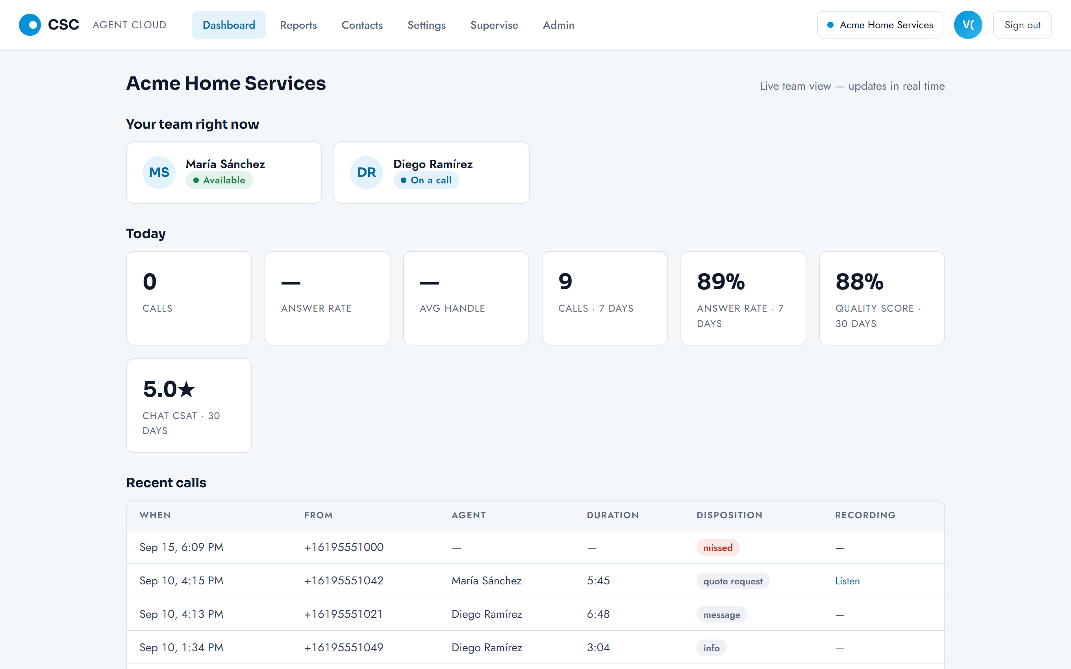Click the 89% Answer Rate card

point(743,298)
